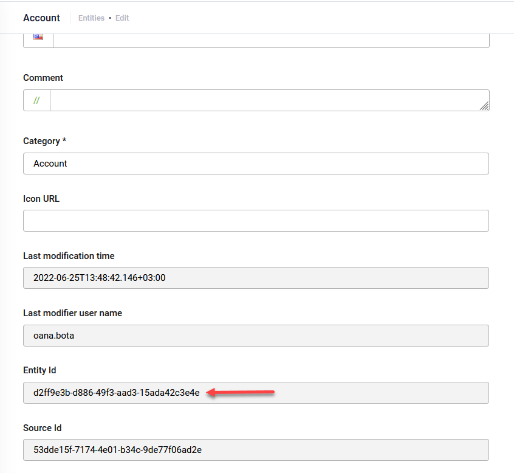Screen dimensions: 514x473
Task: Click the double-slash Comment icon
Action: [36, 100]
